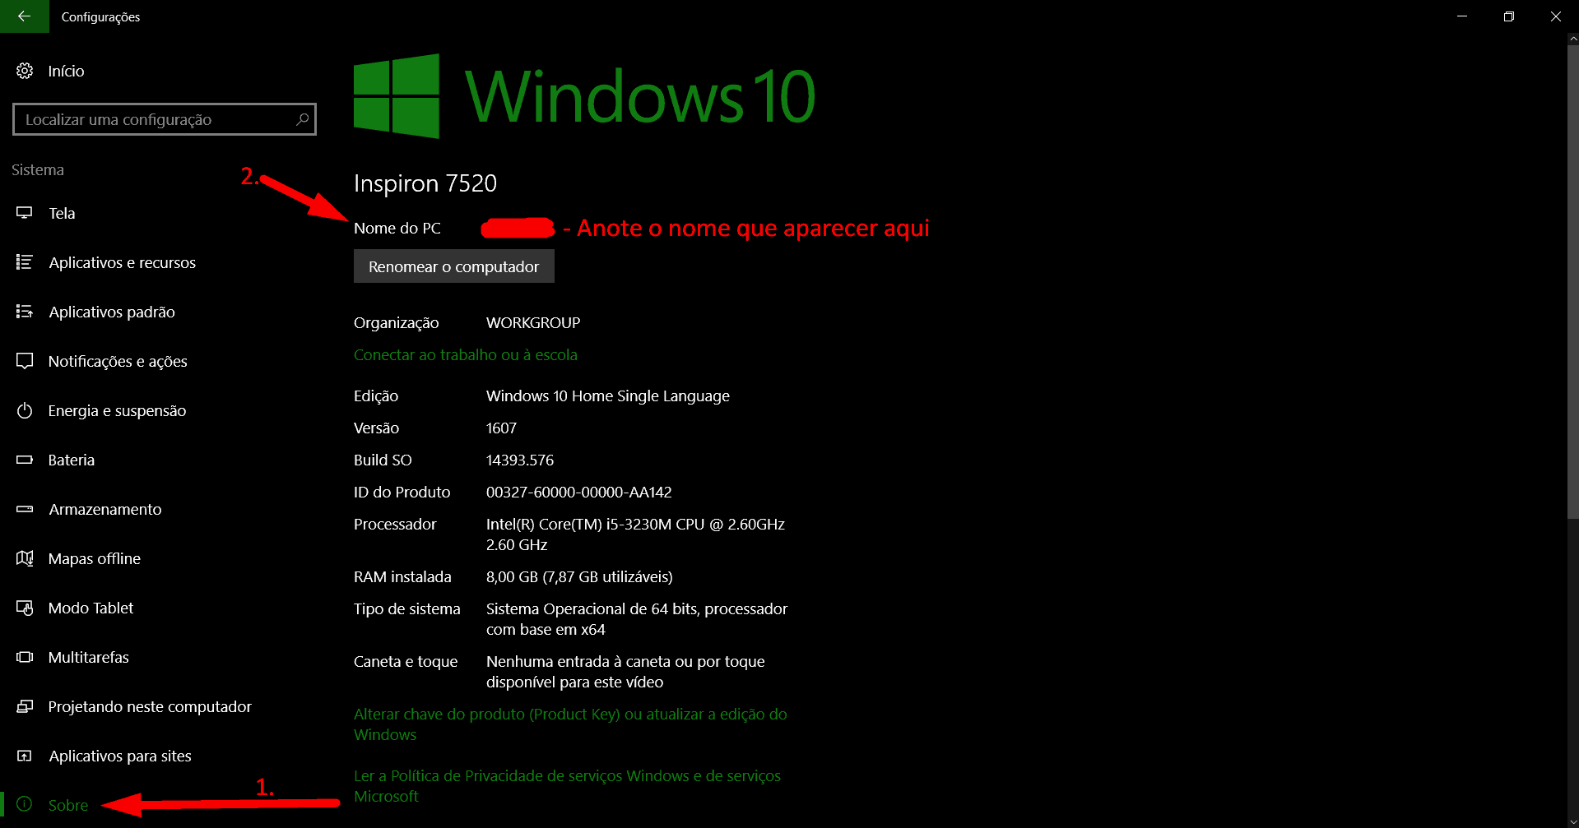Click the Aplicativos e recursos list icon

[25, 262]
